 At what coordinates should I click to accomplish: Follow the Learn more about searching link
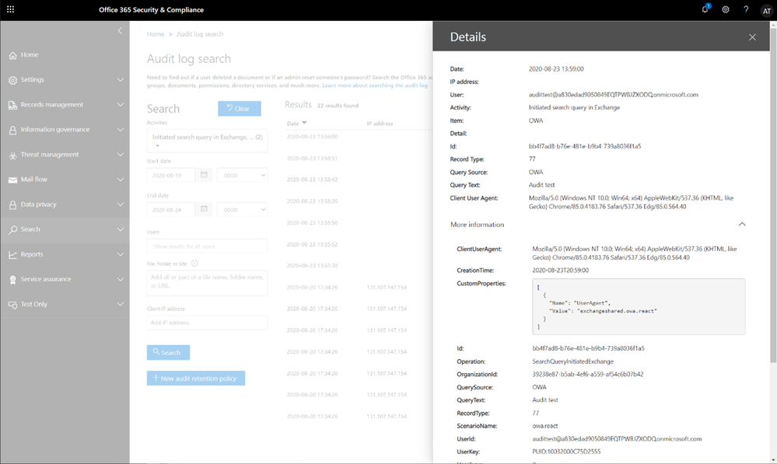point(375,85)
